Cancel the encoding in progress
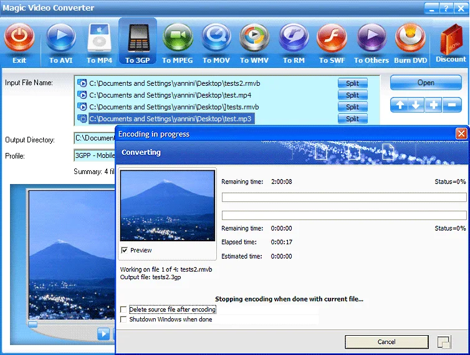Screen dimensions: 470x355 386,342
